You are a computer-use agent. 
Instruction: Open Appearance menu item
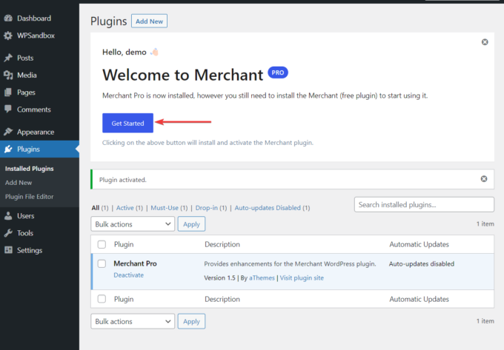[x=39, y=132]
